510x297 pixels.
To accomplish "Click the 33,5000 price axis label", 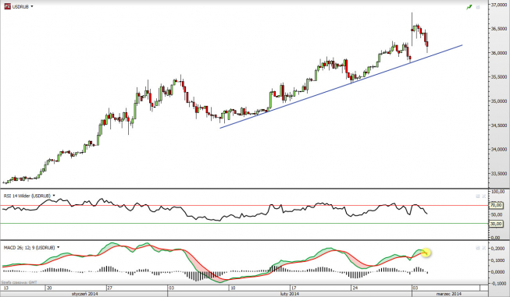I will tap(499, 173).
